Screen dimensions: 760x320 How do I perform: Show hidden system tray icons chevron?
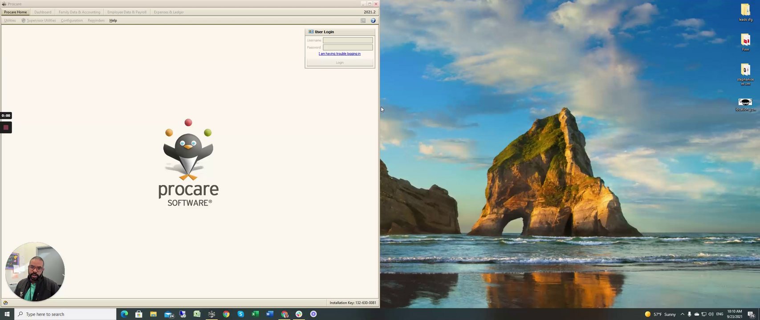[682, 314]
